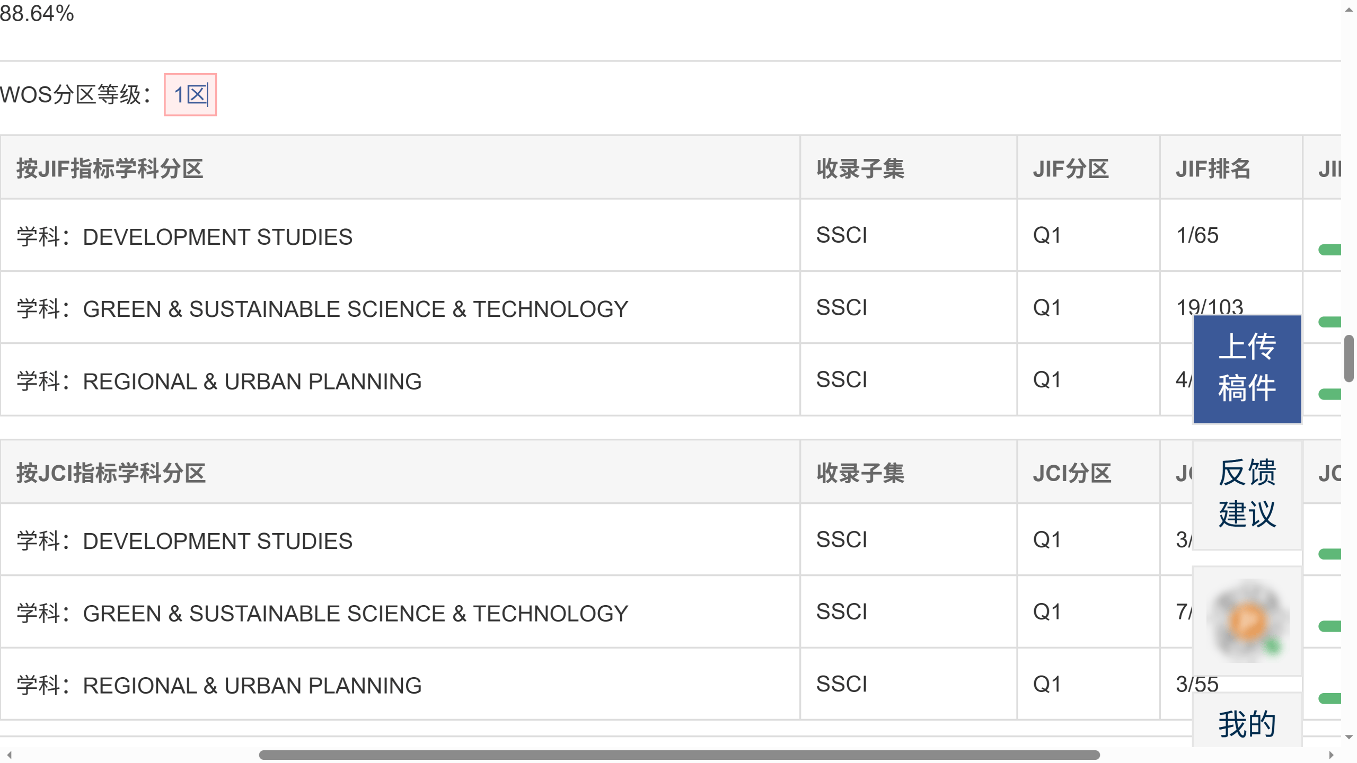The image size is (1357, 763).
Task: Click the orange play icon in floating sidebar
Action: coord(1247,621)
